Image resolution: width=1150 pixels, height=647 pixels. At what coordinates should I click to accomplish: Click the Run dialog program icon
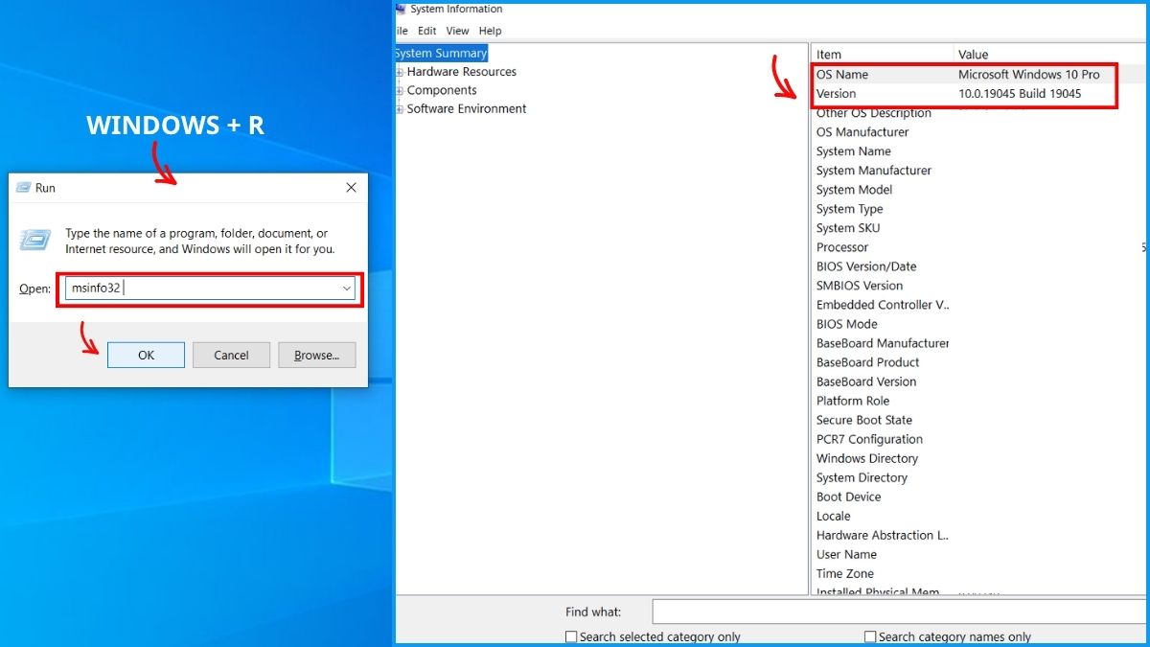point(35,240)
